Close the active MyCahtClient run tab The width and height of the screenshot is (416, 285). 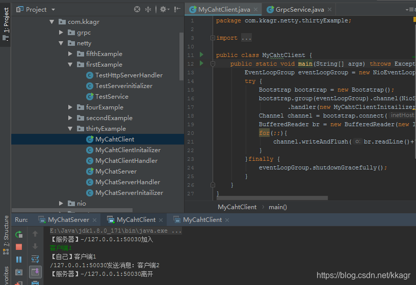(161, 220)
